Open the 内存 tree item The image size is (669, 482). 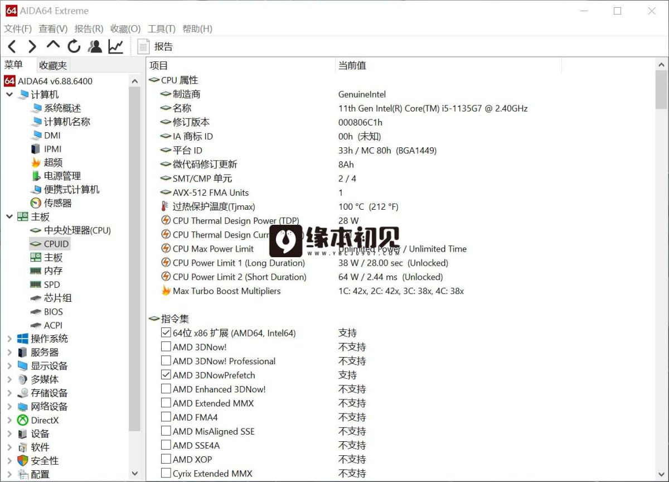[x=46, y=271]
